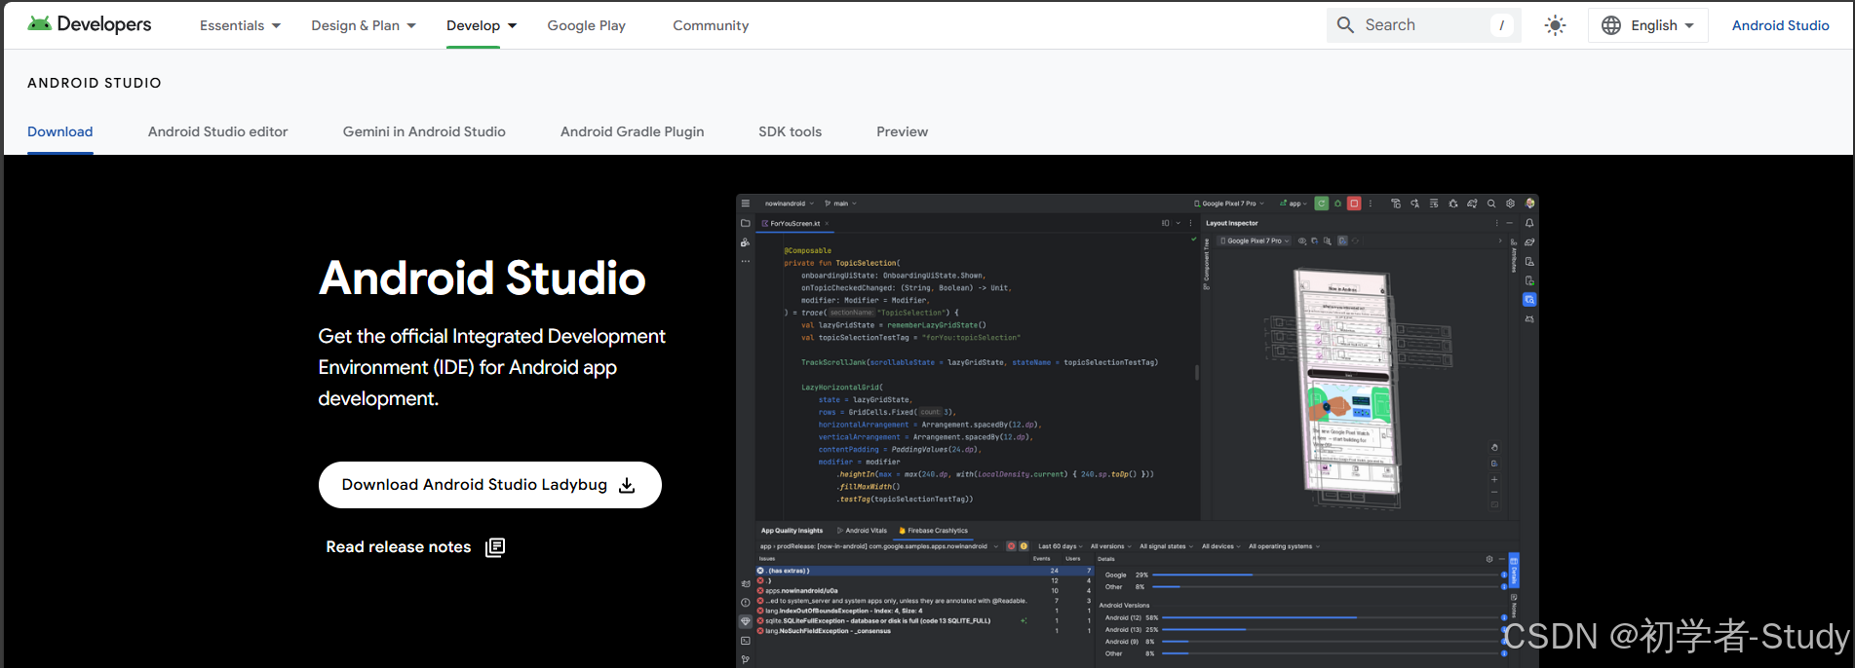Open Google Pixel 7 Pro device dropdown in IDE toolbar
The height and width of the screenshot is (668, 1855).
pyautogui.click(x=1229, y=204)
